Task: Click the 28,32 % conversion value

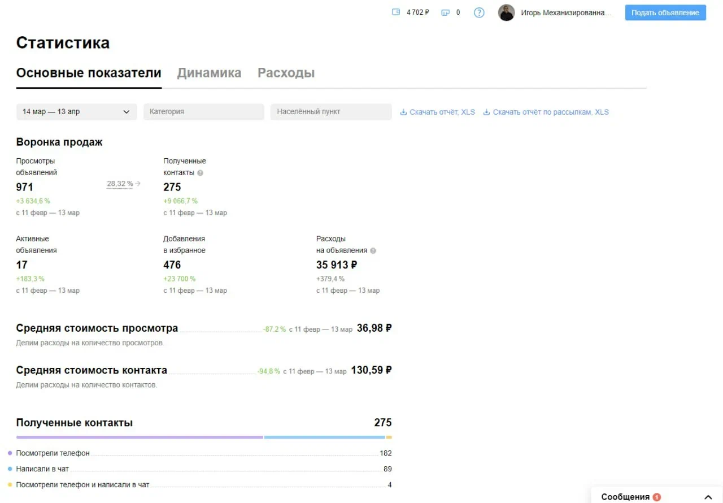Action: (x=120, y=184)
